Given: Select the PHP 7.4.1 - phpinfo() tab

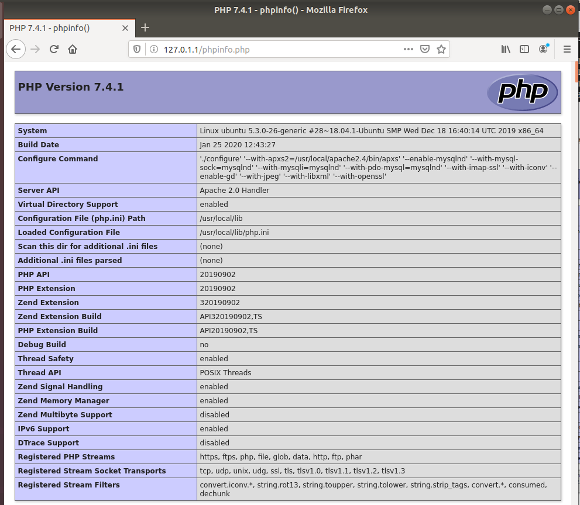Looking at the screenshot, I should coord(69,28).
